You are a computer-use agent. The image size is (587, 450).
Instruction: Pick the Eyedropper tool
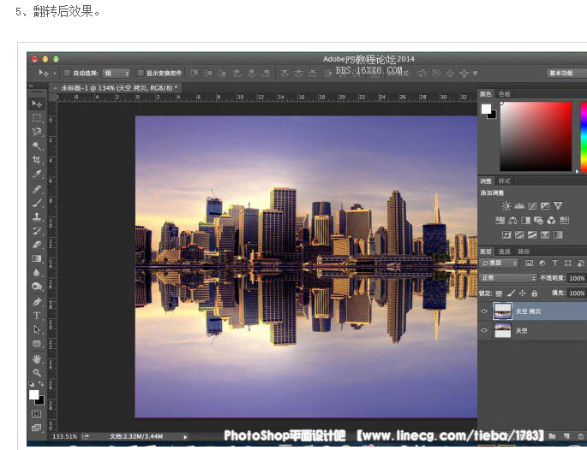point(37,175)
